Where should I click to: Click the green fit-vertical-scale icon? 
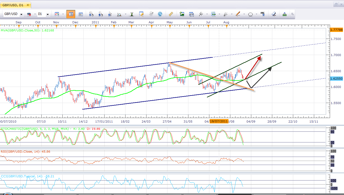pos(132,14)
